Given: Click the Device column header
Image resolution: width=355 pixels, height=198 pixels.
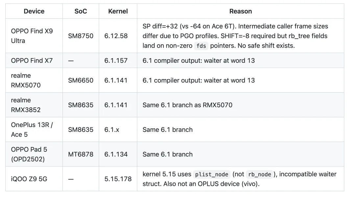Looking at the screenshot, I should pyautogui.click(x=34, y=11).
